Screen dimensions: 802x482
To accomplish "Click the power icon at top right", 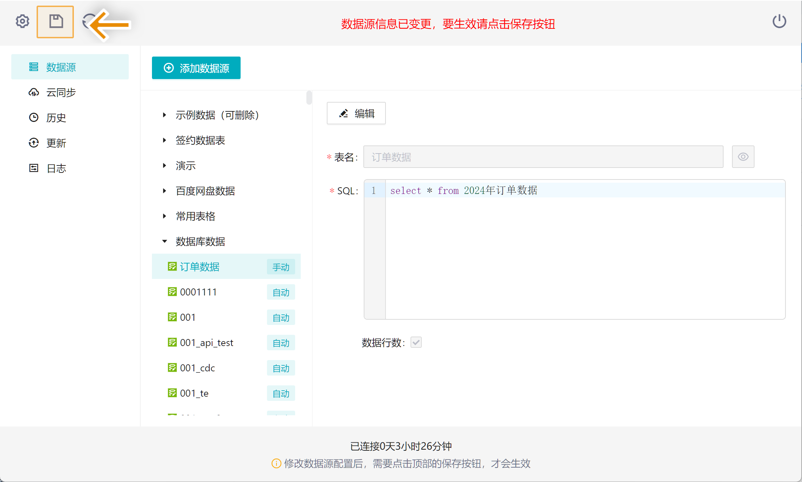I will pyautogui.click(x=779, y=21).
